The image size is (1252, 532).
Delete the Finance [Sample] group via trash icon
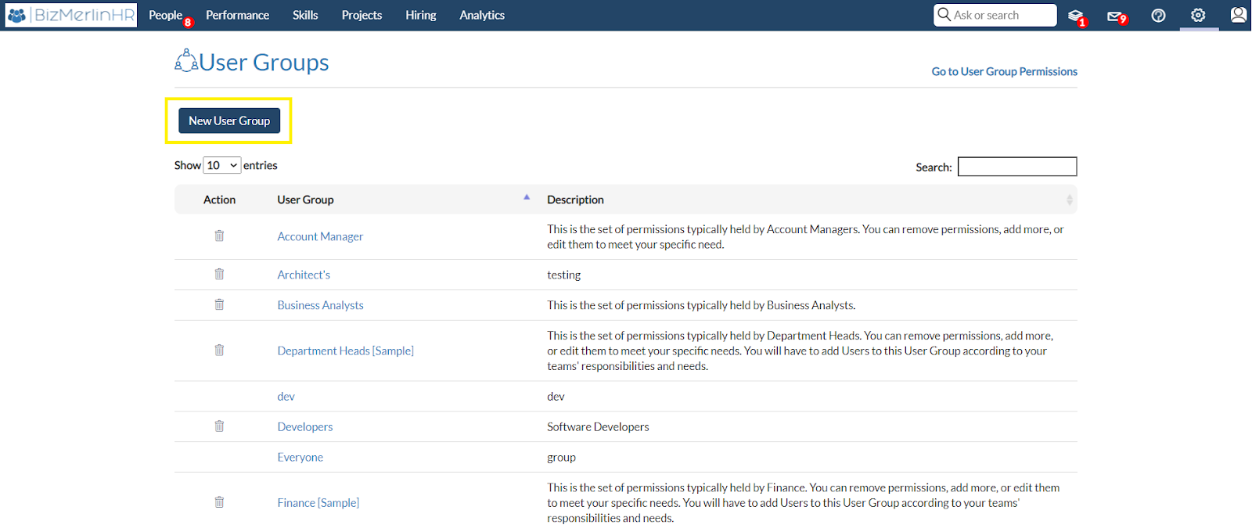click(219, 501)
